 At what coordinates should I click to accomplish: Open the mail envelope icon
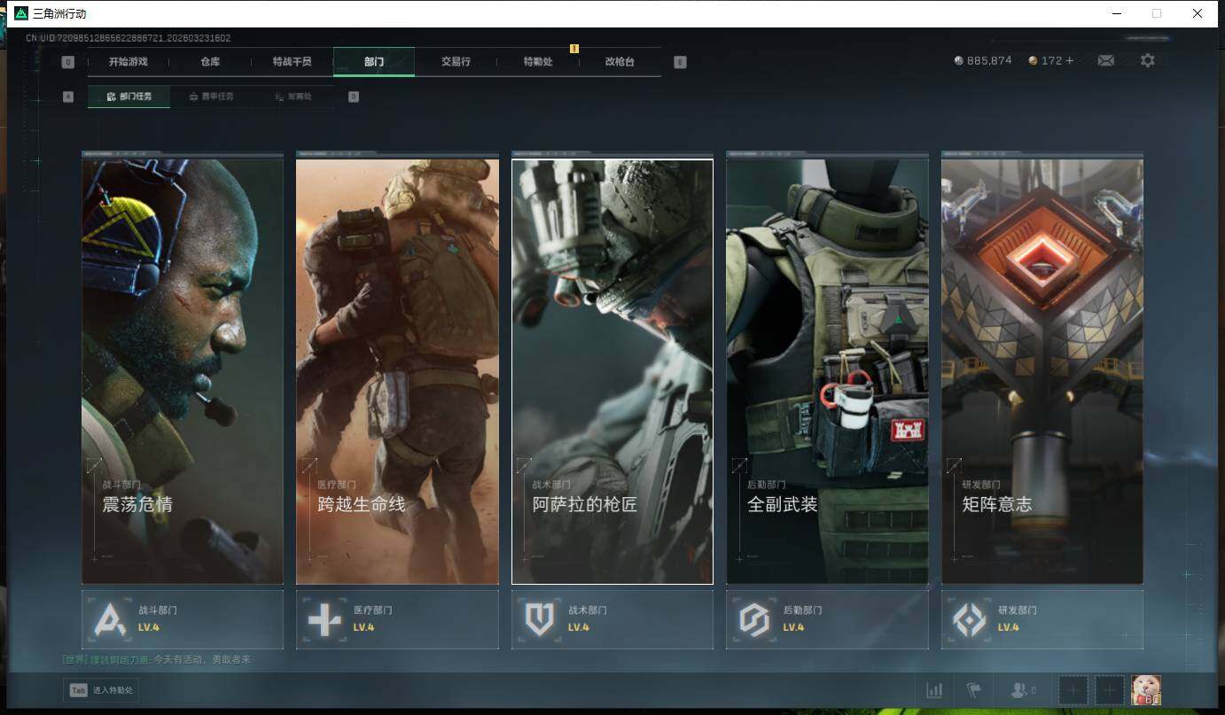(x=1105, y=60)
